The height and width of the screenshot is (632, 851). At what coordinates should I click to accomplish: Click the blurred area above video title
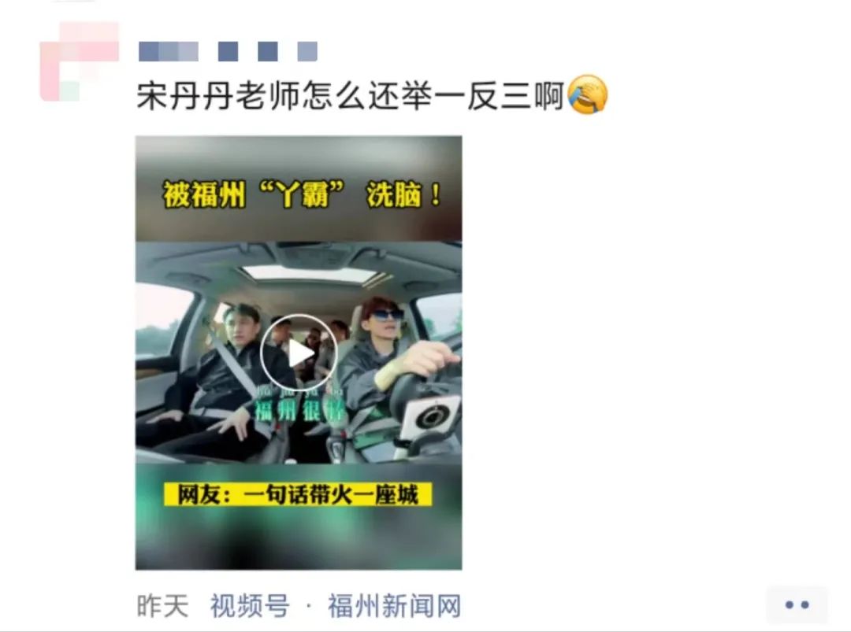pos(299,156)
